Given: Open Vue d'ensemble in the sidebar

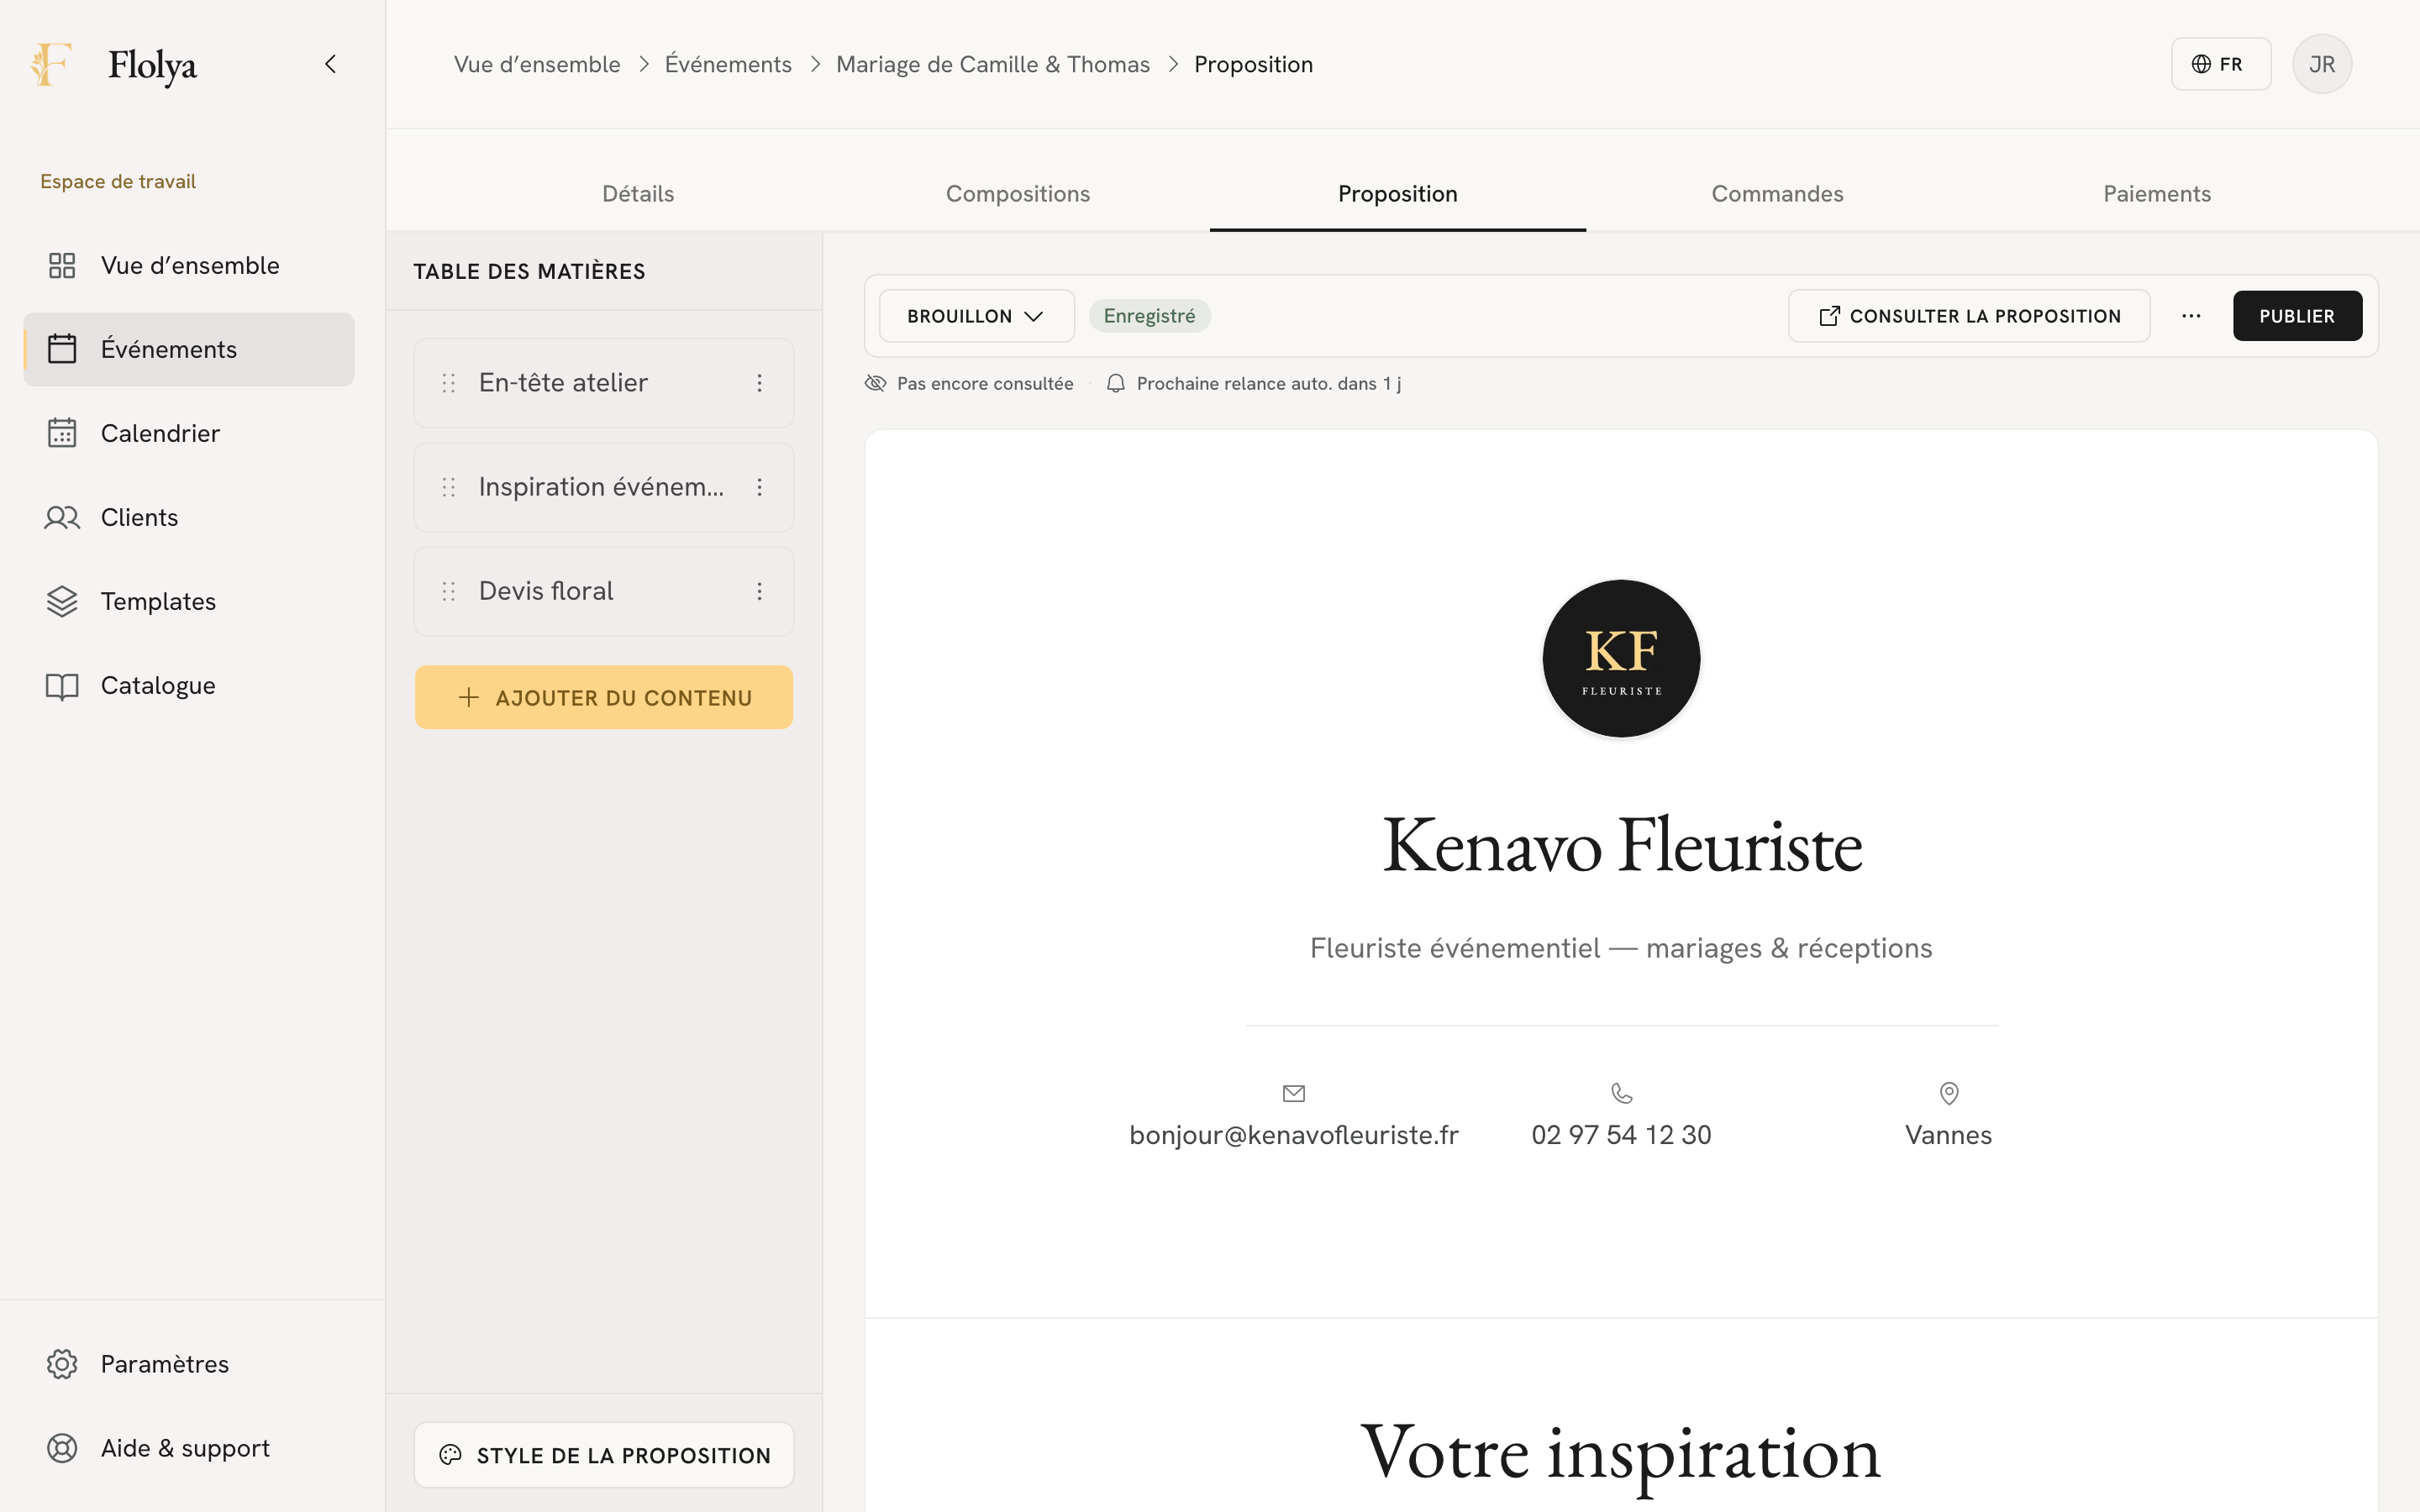Looking at the screenshot, I should [x=189, y=265].
